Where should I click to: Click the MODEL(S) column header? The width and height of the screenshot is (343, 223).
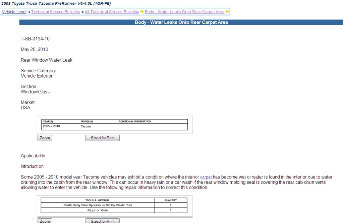[87, 122]
